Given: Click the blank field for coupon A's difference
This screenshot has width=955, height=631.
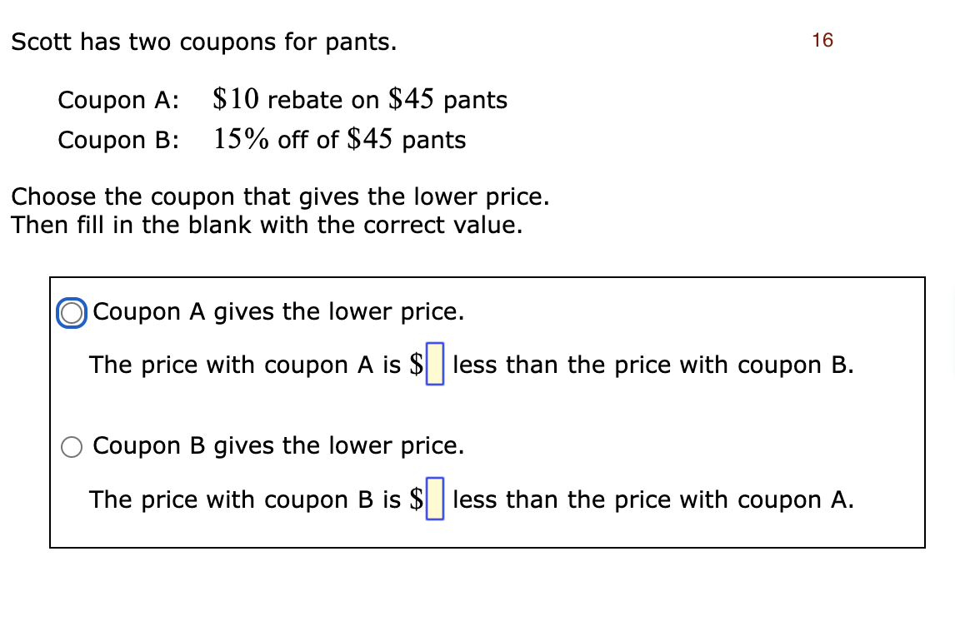Looking at the screenshot, I should [435, 364].
